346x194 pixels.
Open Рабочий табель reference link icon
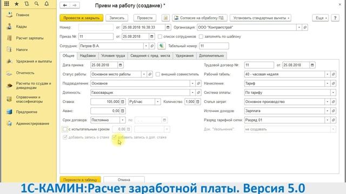point(333,74)
